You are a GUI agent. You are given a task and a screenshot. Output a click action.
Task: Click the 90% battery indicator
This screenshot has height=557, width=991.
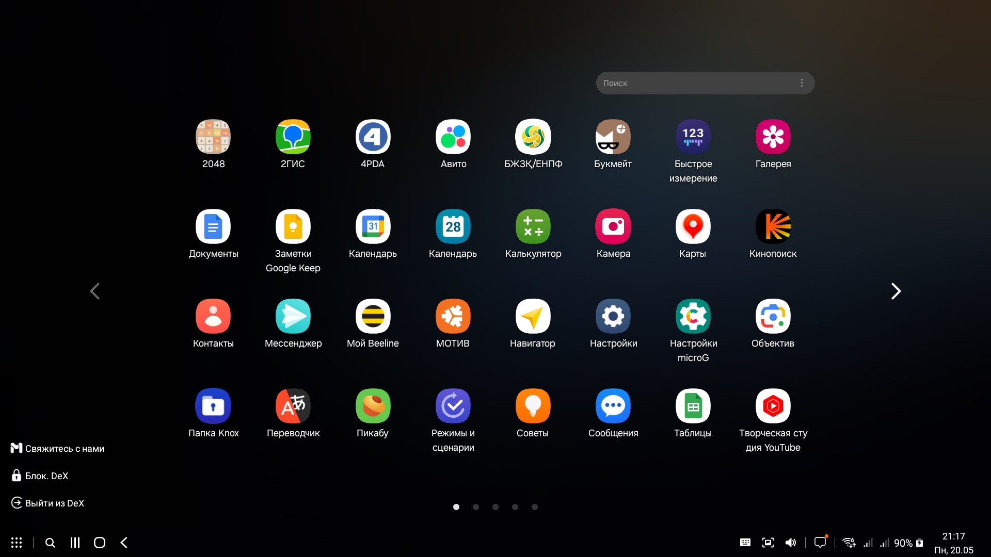pos(908,543)
